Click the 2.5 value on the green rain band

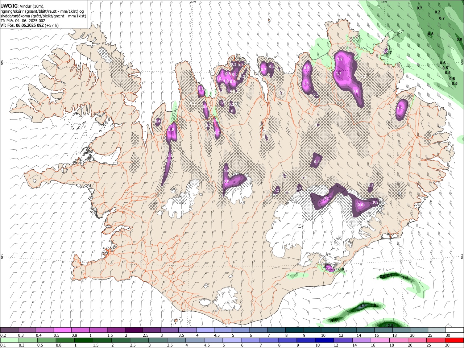390,326
